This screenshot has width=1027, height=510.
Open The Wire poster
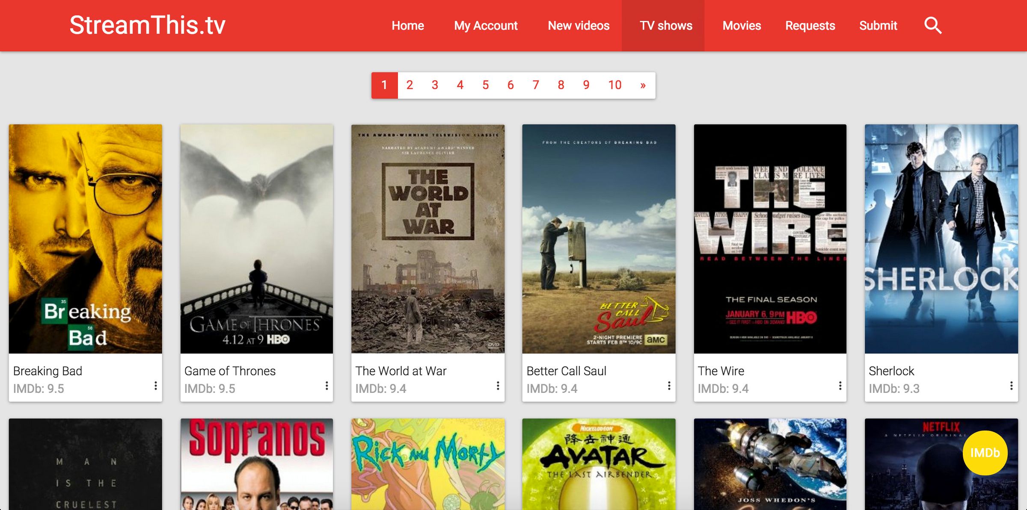(x=770, y=239)
